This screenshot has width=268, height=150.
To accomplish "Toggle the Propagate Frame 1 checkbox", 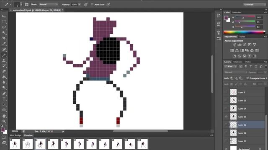I will tap(247, 78).
